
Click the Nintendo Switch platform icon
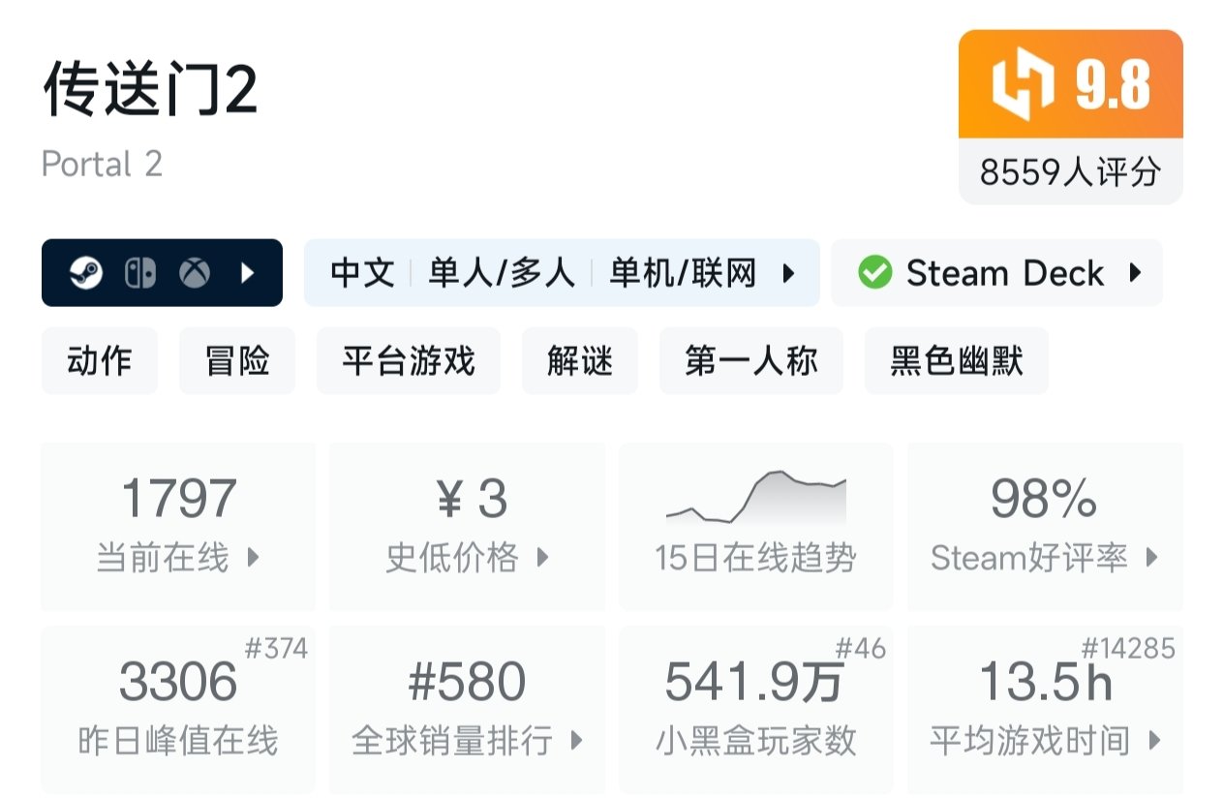tap(140, 274)
